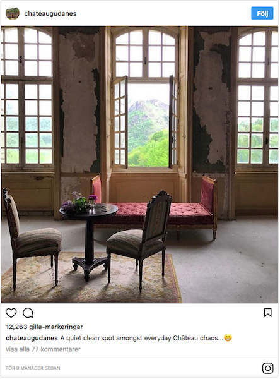Open Instagram via the camera logo icon

click(267, 368)
